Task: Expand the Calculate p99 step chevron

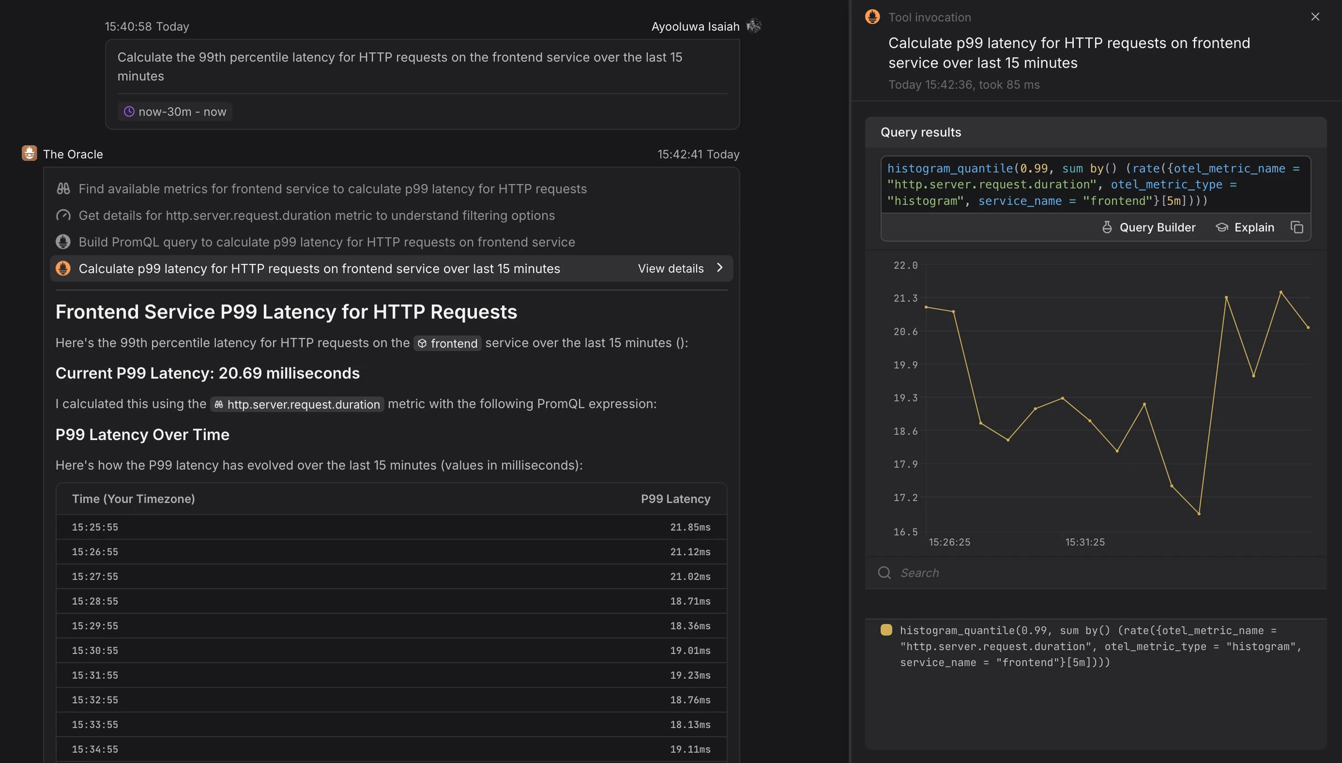Action: pos(720,268)
